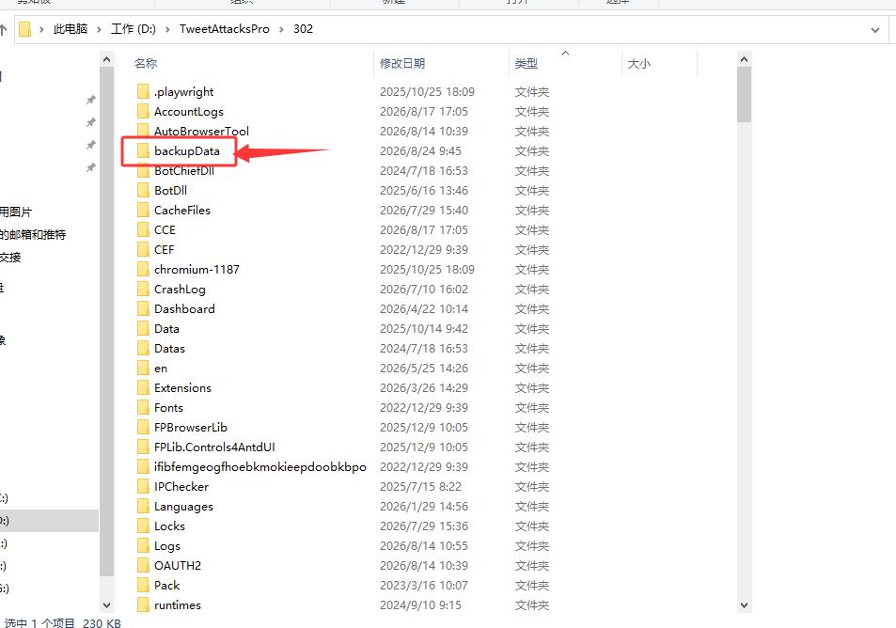Click the Pack folder icon

coord(143,585)
